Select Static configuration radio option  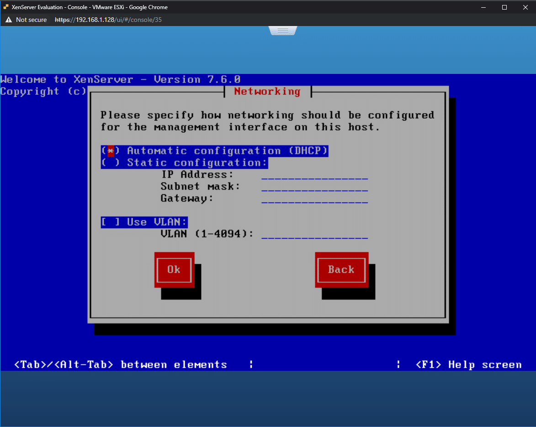point(184,163)
